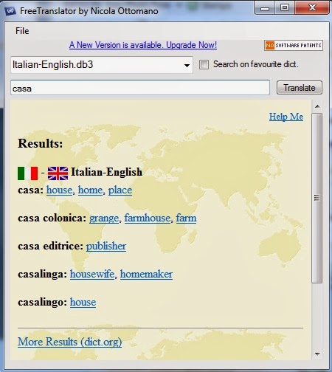This screenshot has height=372, width=332.
Task: Click the UK flag icon
Action: [x=58, y=173]
